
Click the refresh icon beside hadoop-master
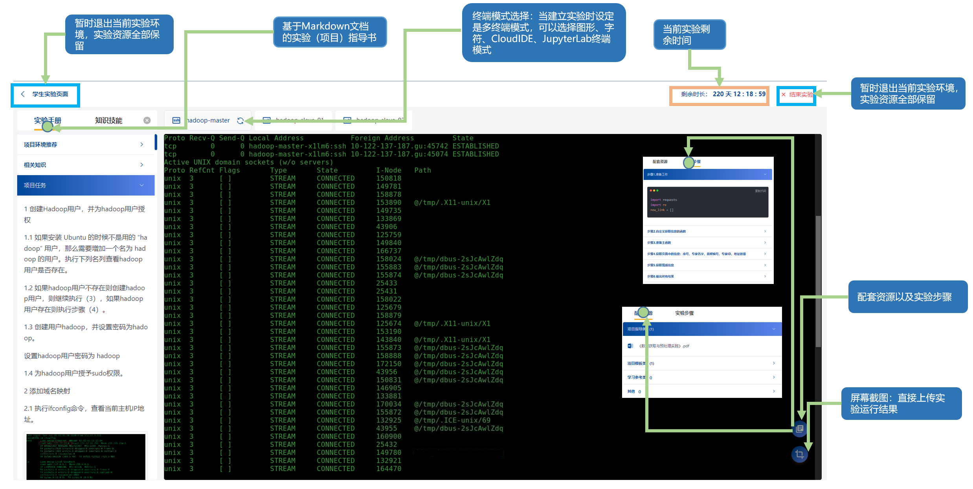(x=240, y=121)
